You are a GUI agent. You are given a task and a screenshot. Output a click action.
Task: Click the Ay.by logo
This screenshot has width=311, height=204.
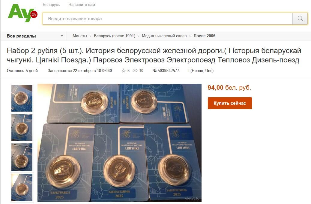[x=22, y=13]
